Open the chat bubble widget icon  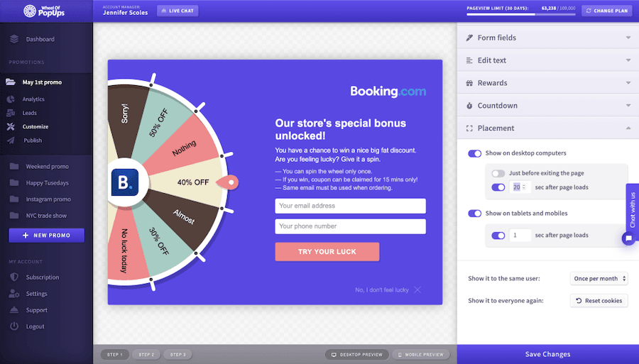[628, 238]
